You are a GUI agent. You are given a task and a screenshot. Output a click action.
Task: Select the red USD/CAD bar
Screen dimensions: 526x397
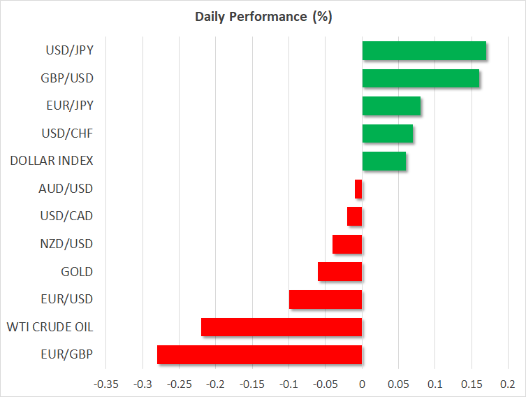tap(355, 217)
